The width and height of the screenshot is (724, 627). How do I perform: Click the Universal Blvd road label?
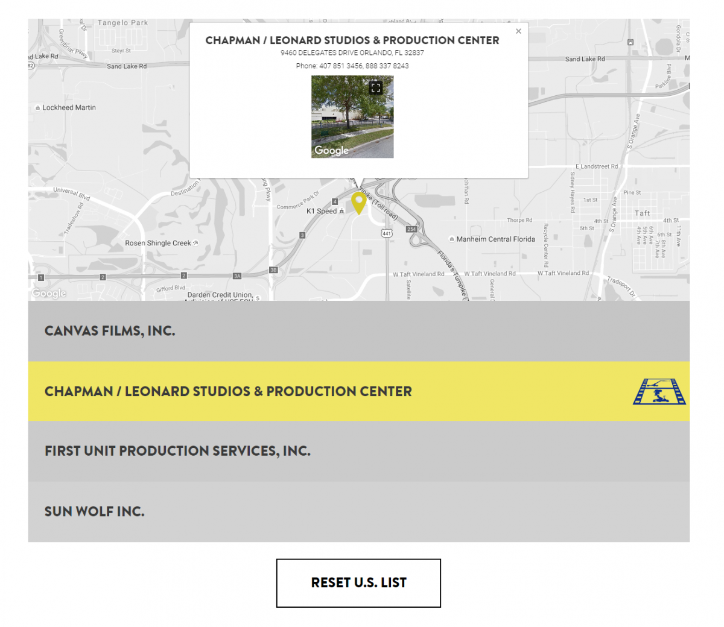pyautogui.click(x=72, y=194)
